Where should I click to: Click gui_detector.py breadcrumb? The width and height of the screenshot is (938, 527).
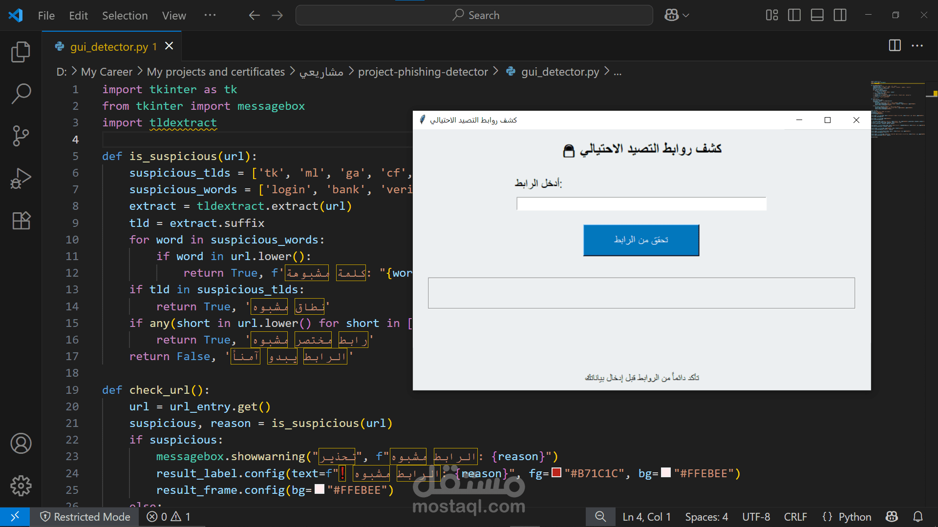tap(560, 72)
